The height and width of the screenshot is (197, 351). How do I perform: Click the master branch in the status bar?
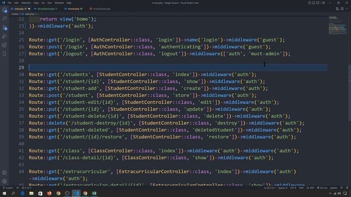click(x=8, y=188)
